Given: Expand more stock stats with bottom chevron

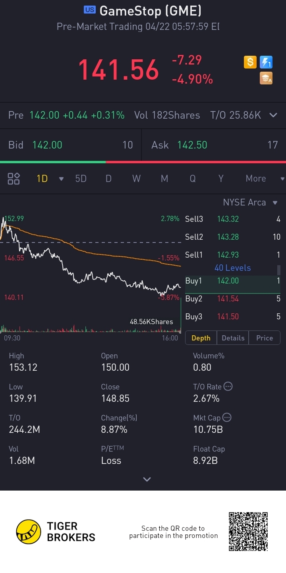Looking at the screenshot, I should tap(147, 479).
